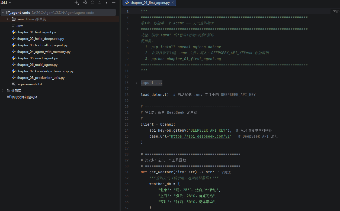Viewport: 340px width, 211px height.
Task: Click the add new file plus icon
Action: (76, 2)
